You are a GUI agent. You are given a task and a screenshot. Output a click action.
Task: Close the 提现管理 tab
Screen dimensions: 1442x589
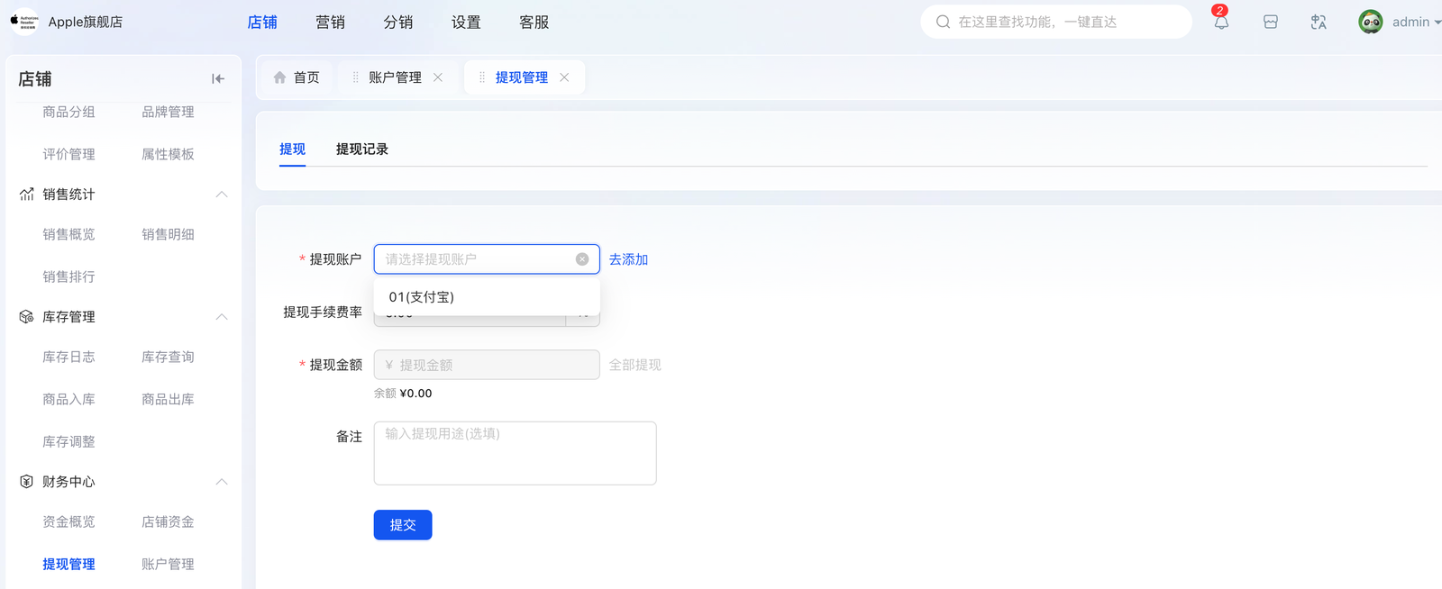click(564, 77)
